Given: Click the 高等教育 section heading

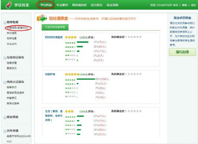Looking at the screenshot, I should pos(13,22).
